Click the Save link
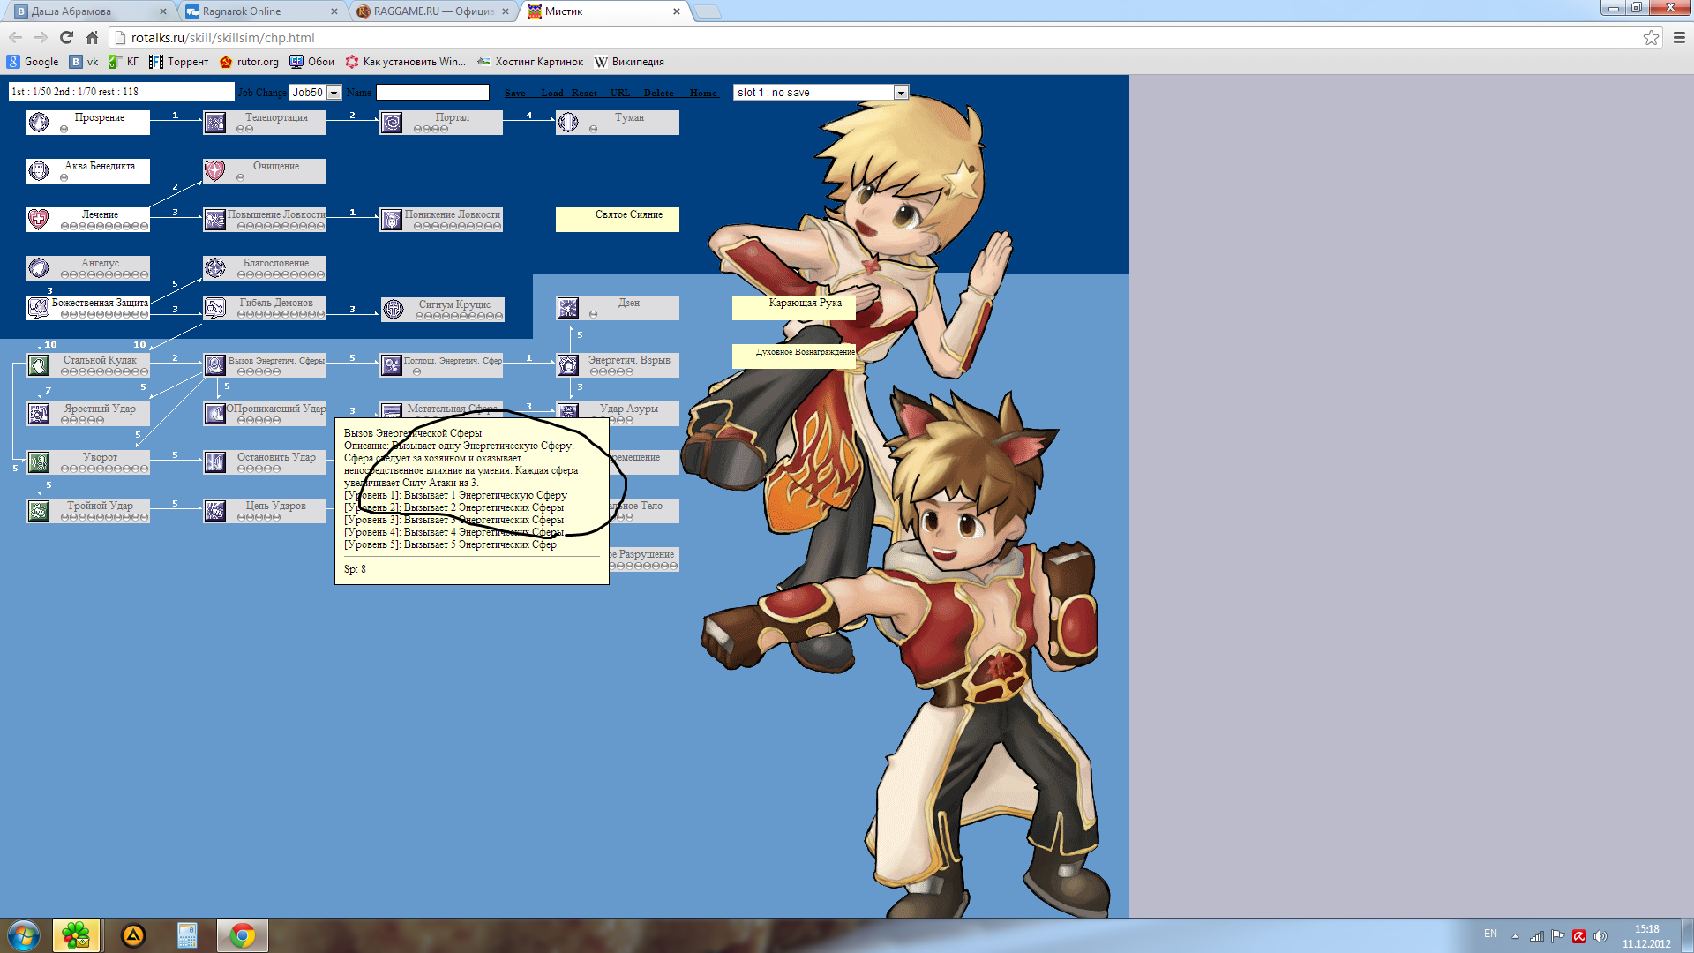 [x=515, y=94]
